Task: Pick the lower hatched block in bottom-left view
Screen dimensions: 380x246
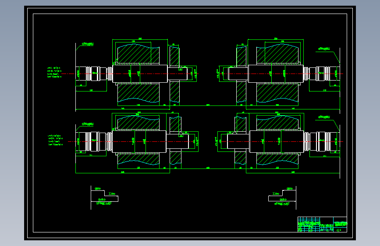Action: (139, 159)
